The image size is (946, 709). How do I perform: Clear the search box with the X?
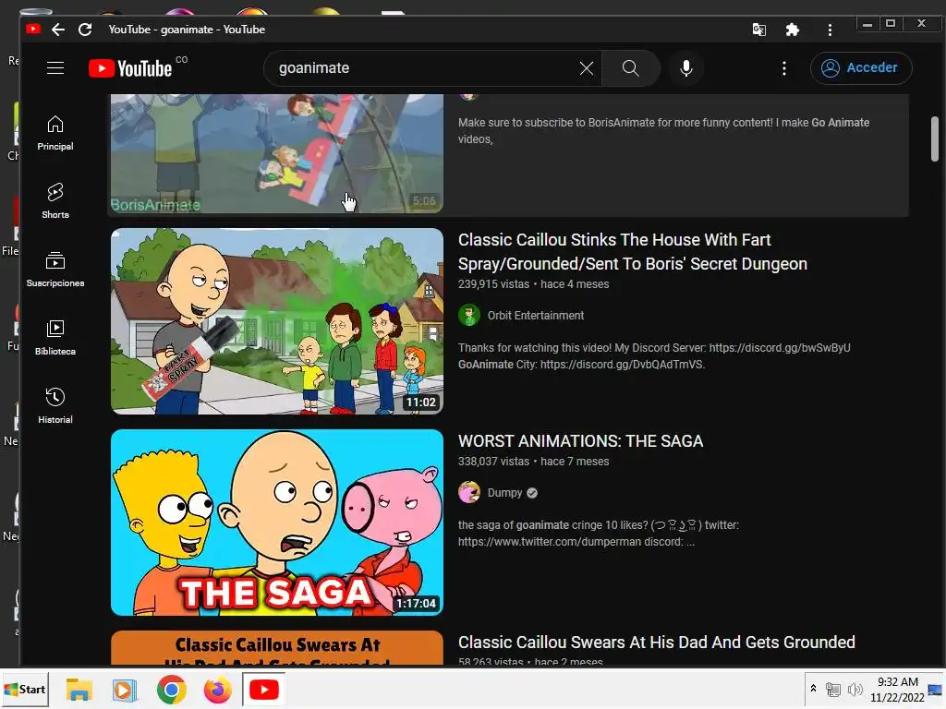[587, 68]
